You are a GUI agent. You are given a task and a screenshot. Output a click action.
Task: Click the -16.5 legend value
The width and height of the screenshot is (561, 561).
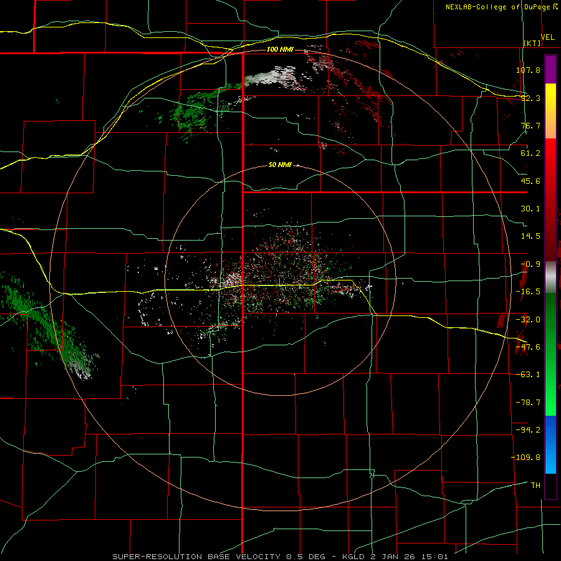tap(528, 292)
